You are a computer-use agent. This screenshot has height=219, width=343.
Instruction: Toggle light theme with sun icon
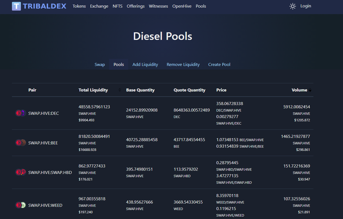292,6
